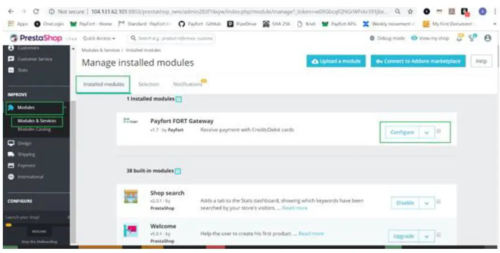Click Connect to Addons marketplace button
This screenshot has height=253, width=500.
pos(418,61)
